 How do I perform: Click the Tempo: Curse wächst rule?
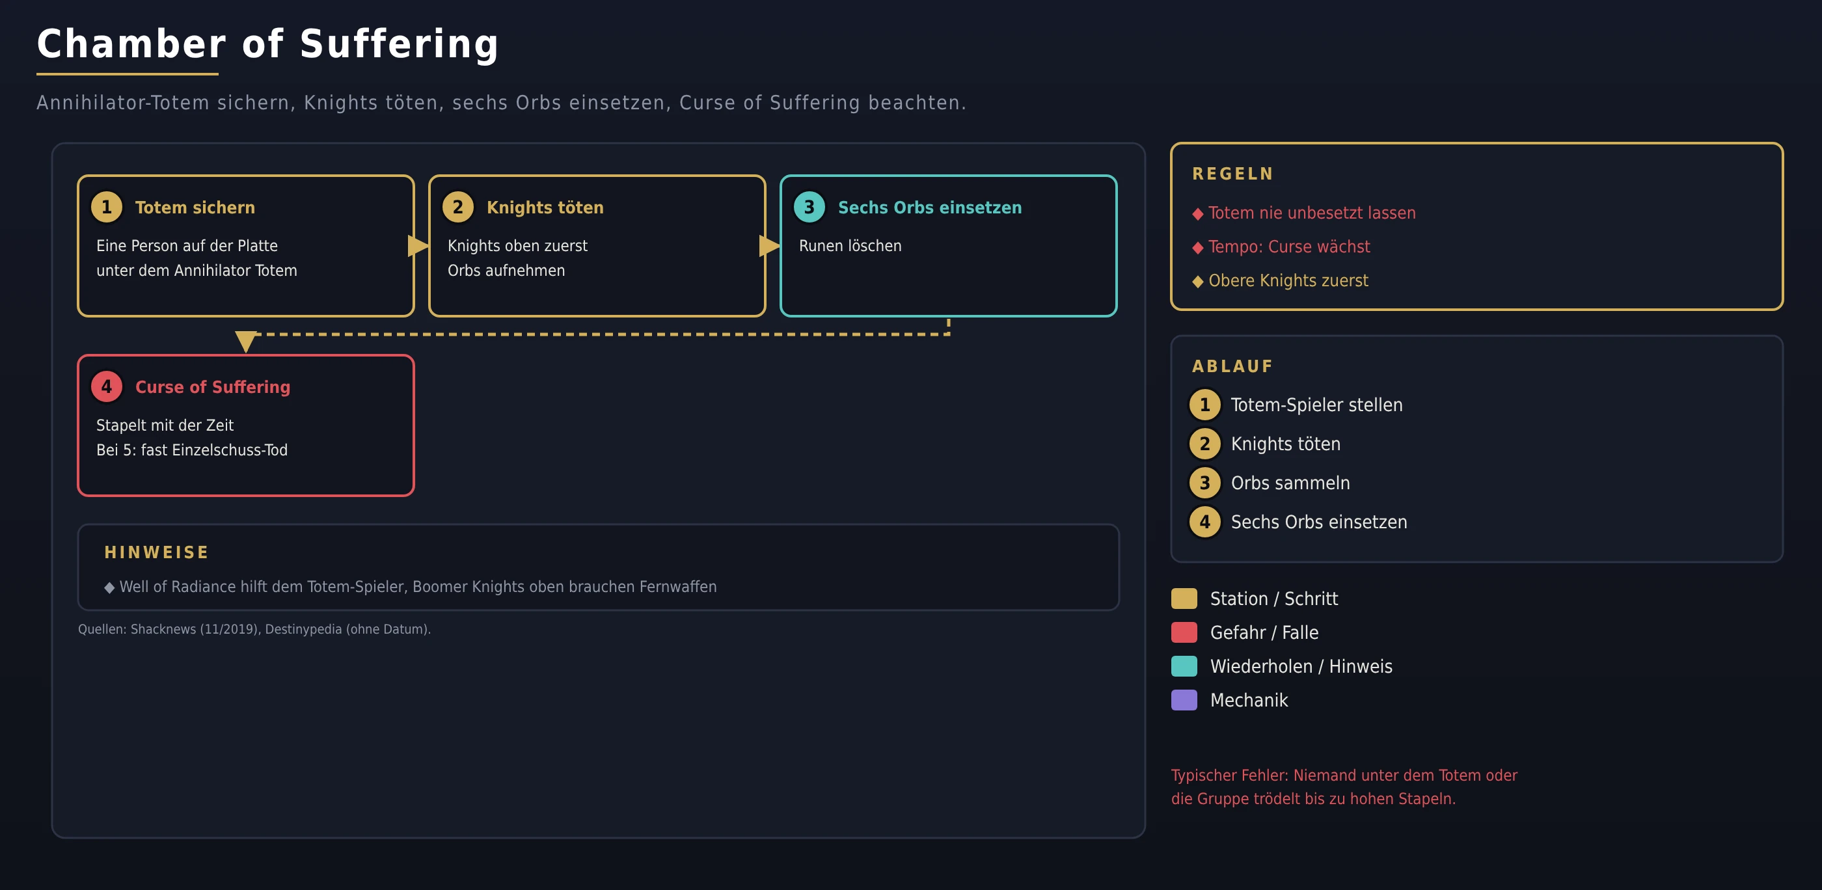coord(1288,247)
